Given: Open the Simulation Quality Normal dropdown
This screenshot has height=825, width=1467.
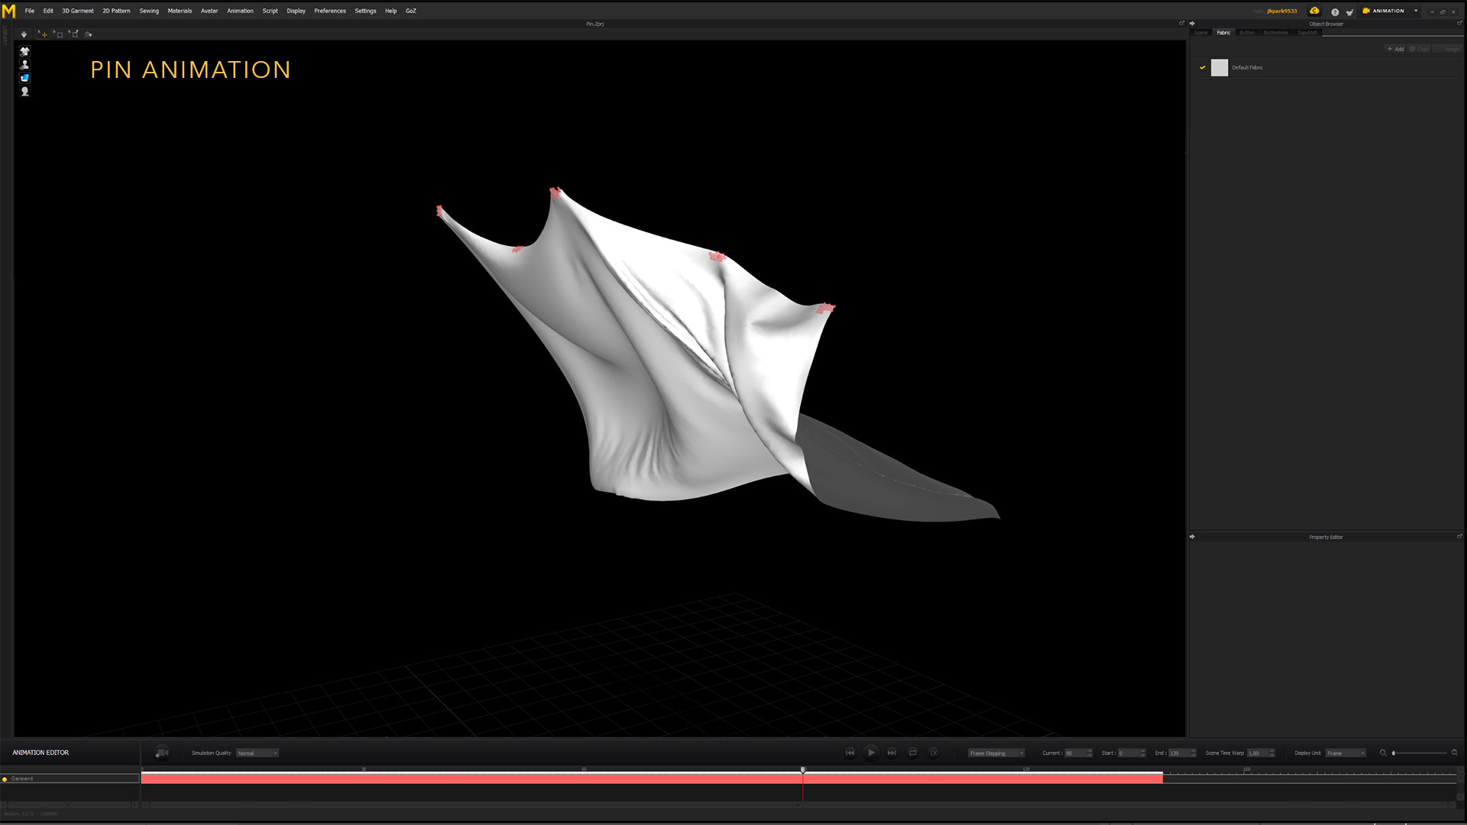Looking at the screenshot, I should pyautogui.click(x=257, y=753).
